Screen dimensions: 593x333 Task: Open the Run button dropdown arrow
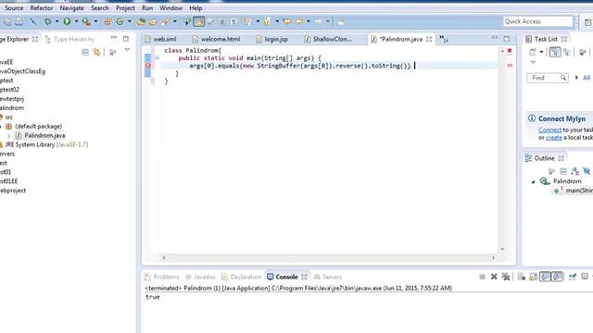76,22
